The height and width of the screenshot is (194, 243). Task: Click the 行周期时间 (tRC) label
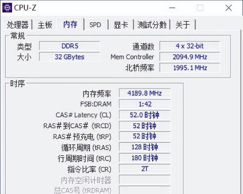84,159
